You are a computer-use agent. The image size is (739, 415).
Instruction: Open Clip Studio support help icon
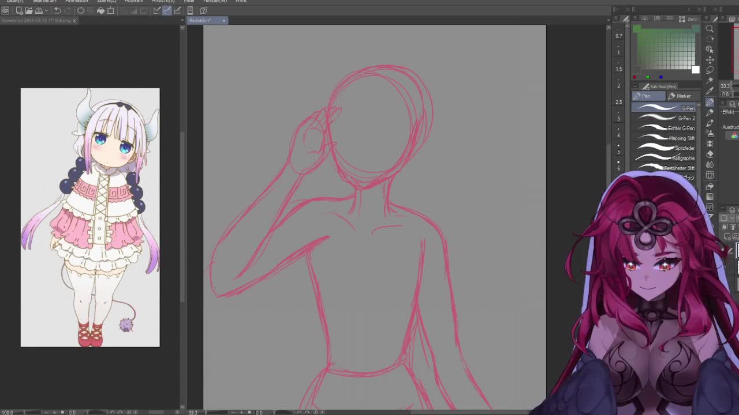(203, 10)
